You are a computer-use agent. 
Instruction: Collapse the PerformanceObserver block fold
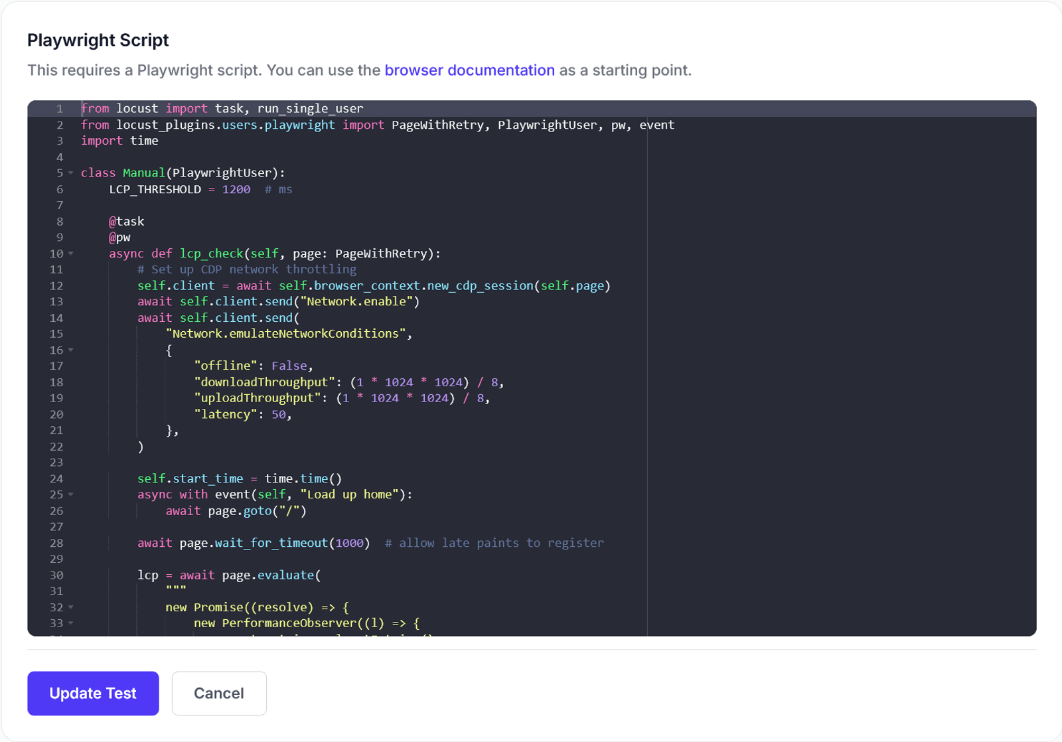(x=70, y=623)
